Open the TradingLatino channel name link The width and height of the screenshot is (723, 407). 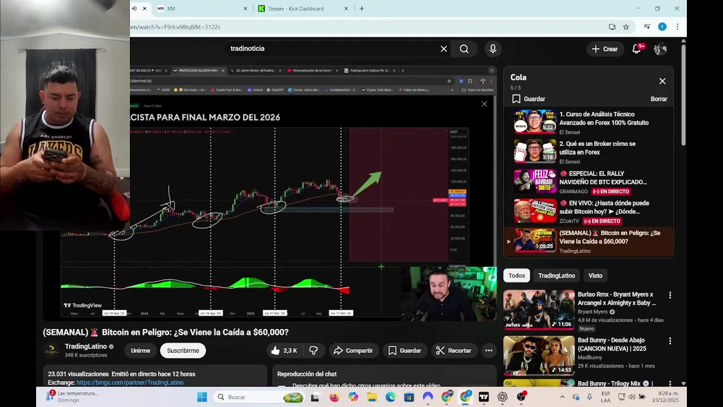(86, 347)
